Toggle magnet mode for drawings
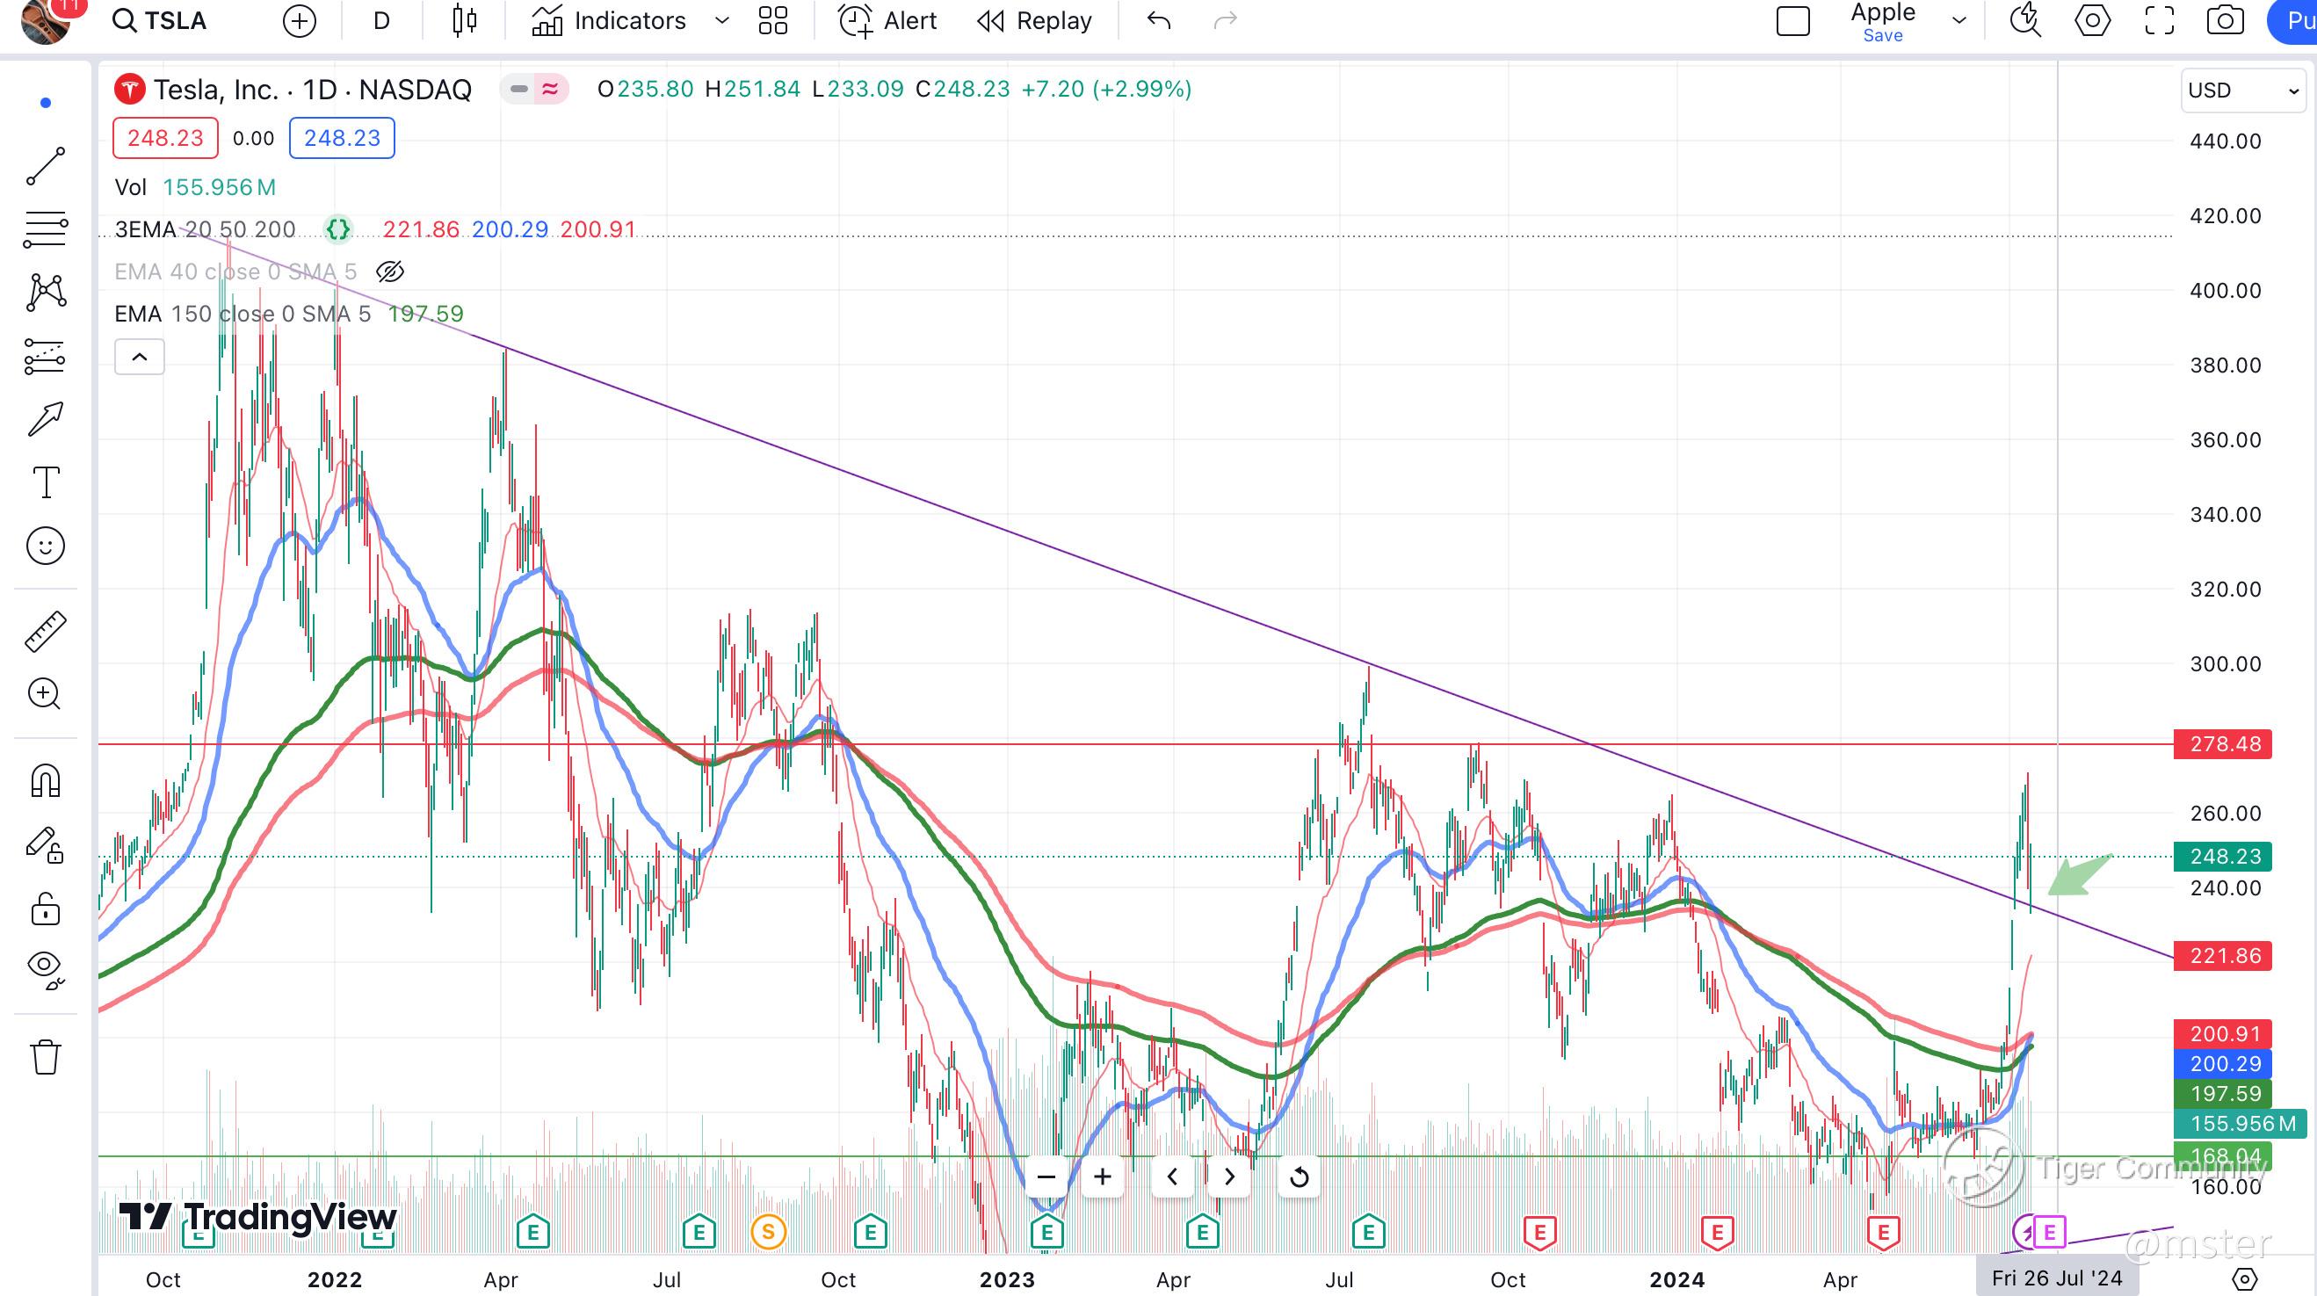Viewport: 2317px width, 1296px height. [x=45, y=780]
